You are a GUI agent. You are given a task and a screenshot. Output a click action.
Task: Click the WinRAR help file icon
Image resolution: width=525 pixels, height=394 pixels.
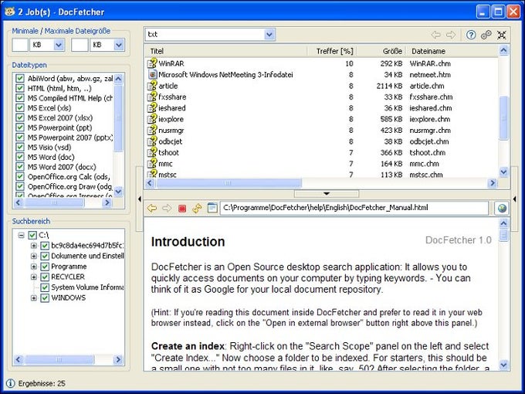coord(152,63)
